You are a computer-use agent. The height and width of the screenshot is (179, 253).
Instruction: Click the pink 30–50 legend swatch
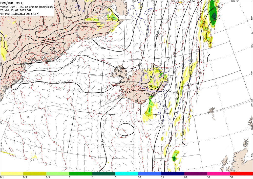click(219, 173)
